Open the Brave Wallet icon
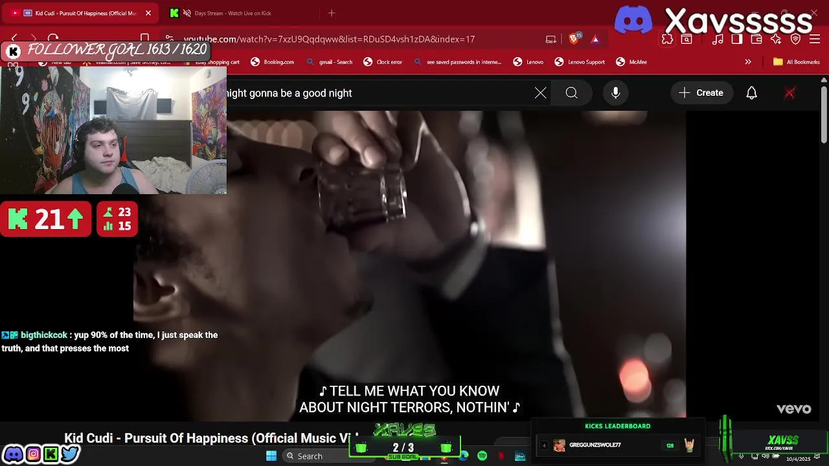Viewport: 829px width, 466px height. point(756,39)
